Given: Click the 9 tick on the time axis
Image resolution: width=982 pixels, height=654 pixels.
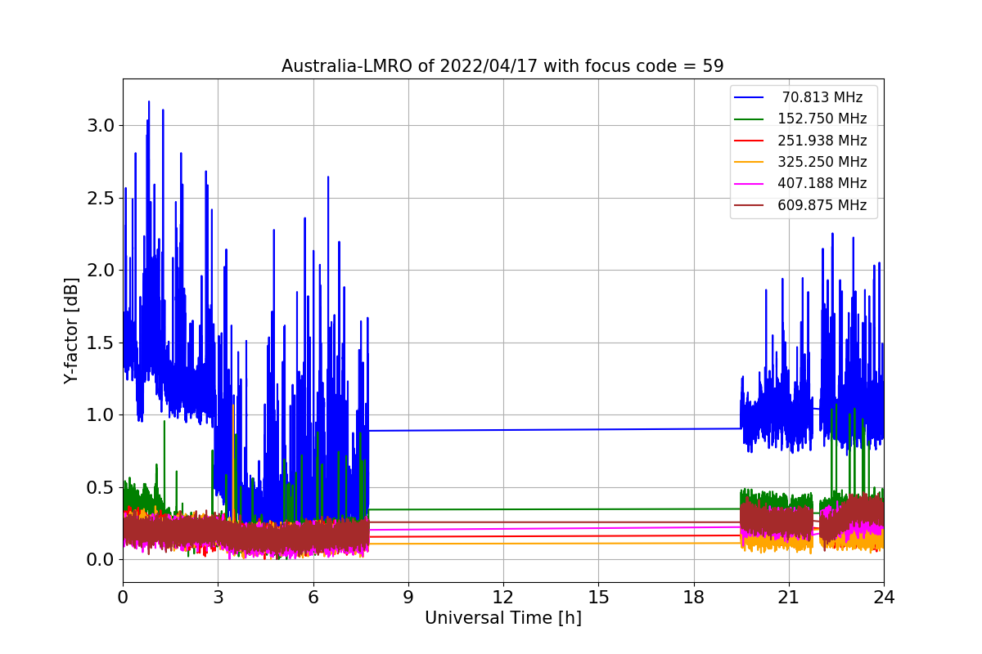Looking at the screenshot, I should click(x=408, y=597).
